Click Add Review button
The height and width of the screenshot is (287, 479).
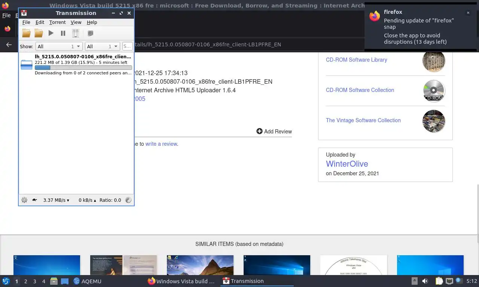[x=274, y=132]
